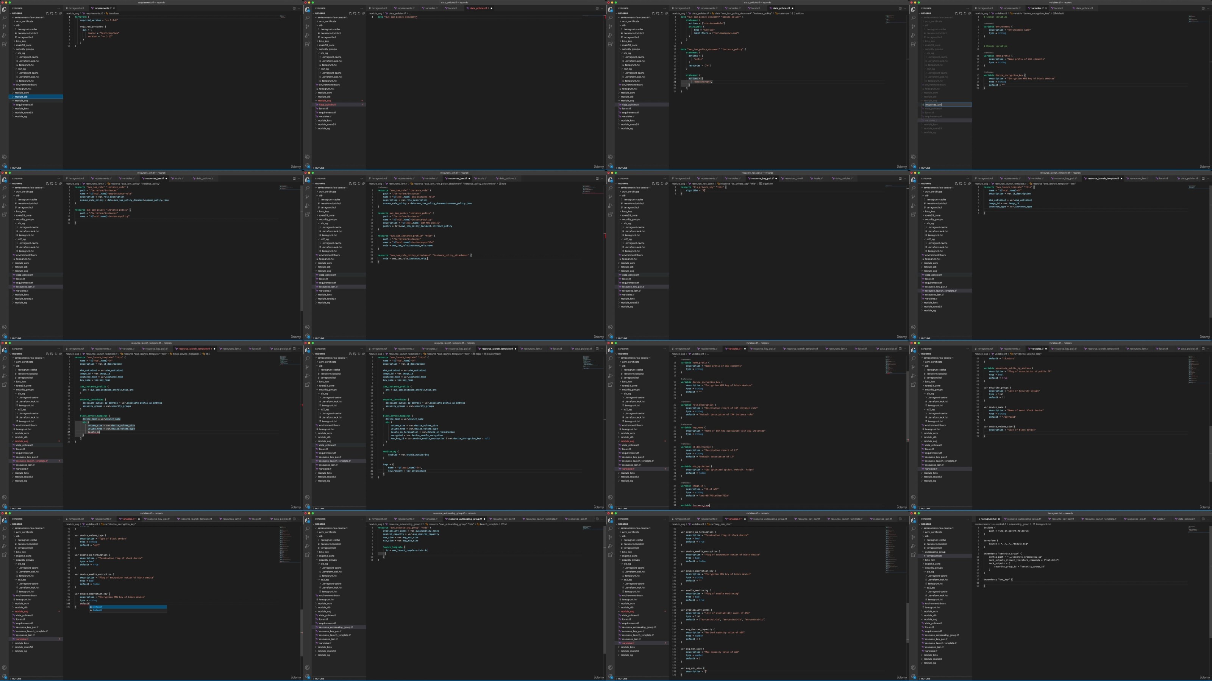Open Search in the requirements.tf window's activity bar
Viewport: 1212px width, 681px height.
pyautogui.click(x=4, y=18)
